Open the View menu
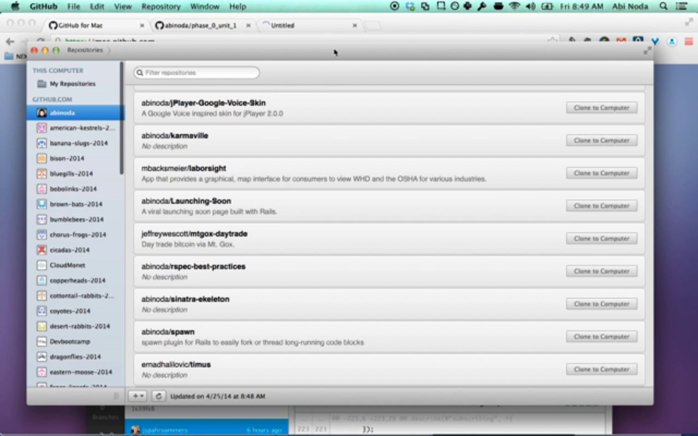Image resolution: width=698 pixels, height=436 pixels. [x=122, y=6]
